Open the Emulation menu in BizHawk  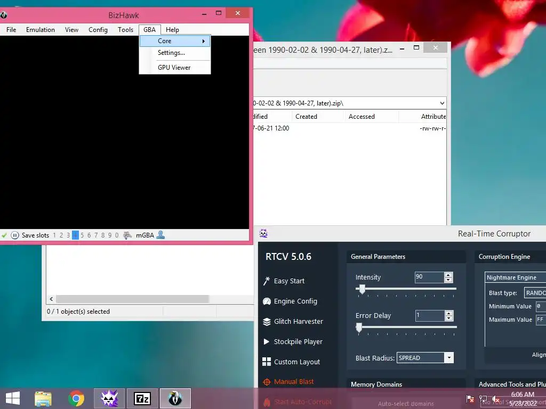coord(41,30)
